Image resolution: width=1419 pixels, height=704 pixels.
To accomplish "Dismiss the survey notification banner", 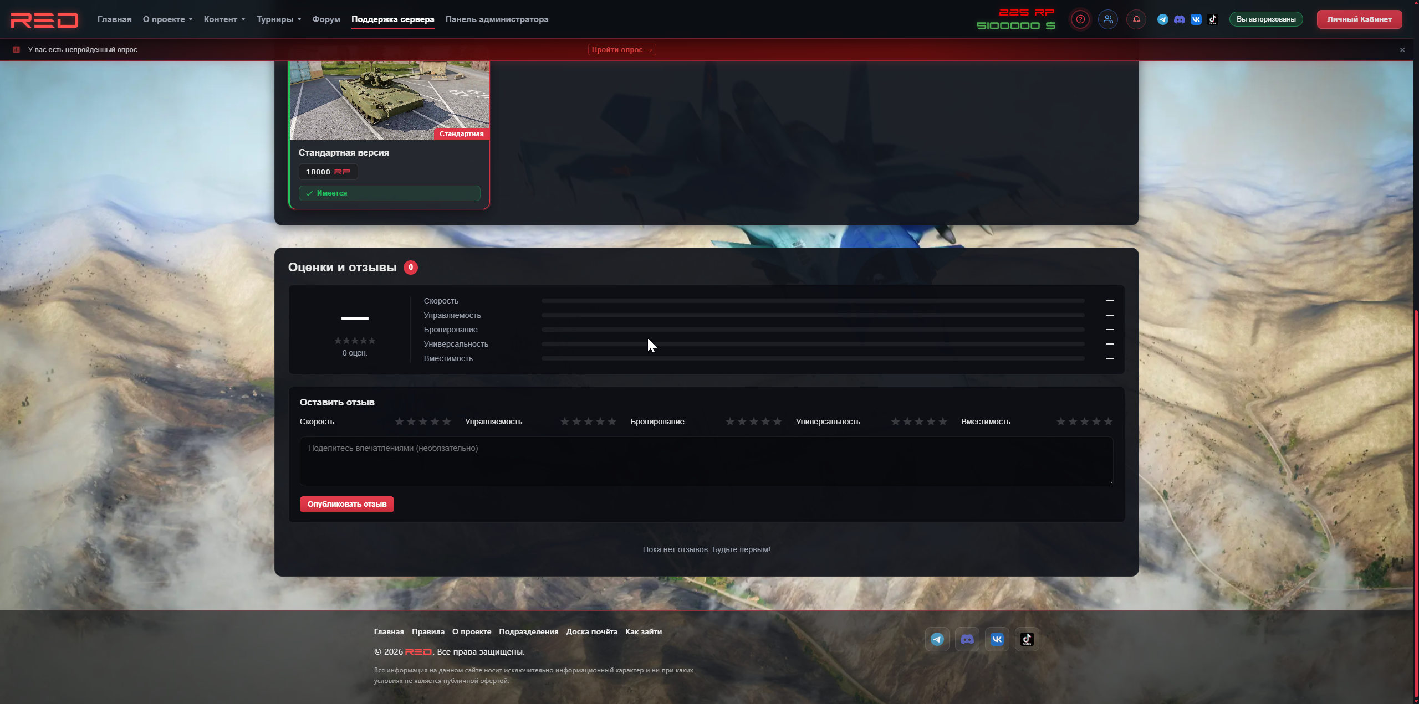I will click(1402, 50).
